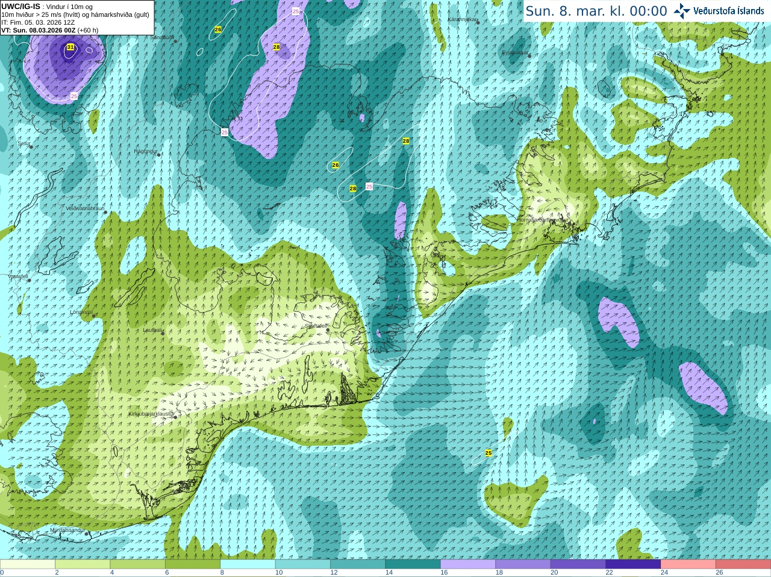
Task: Click the white 25 label next to purple 31 area
Action: click(74, 96)
